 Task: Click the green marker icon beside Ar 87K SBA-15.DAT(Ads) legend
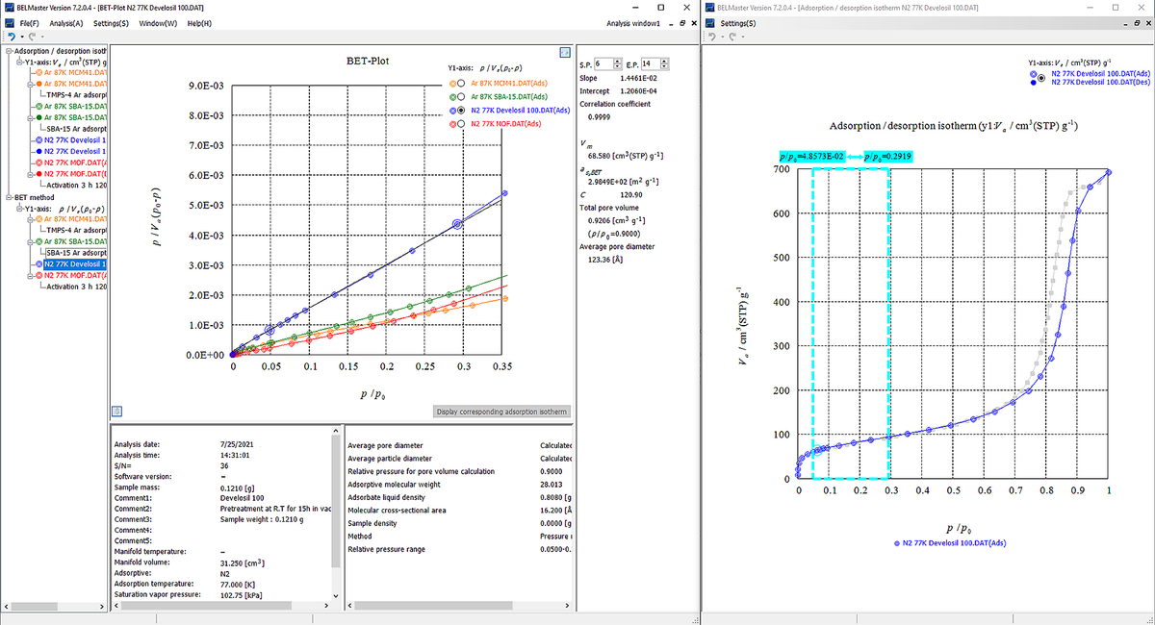(451, 96)
